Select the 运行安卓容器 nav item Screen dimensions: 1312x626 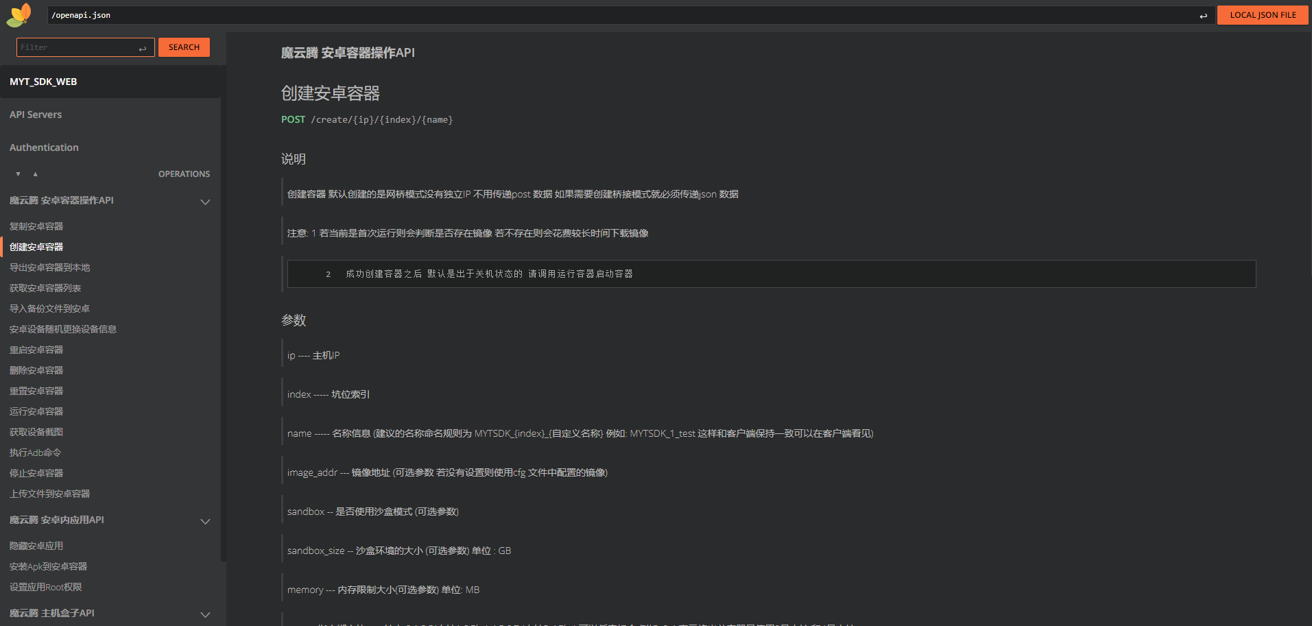point(36,411)
